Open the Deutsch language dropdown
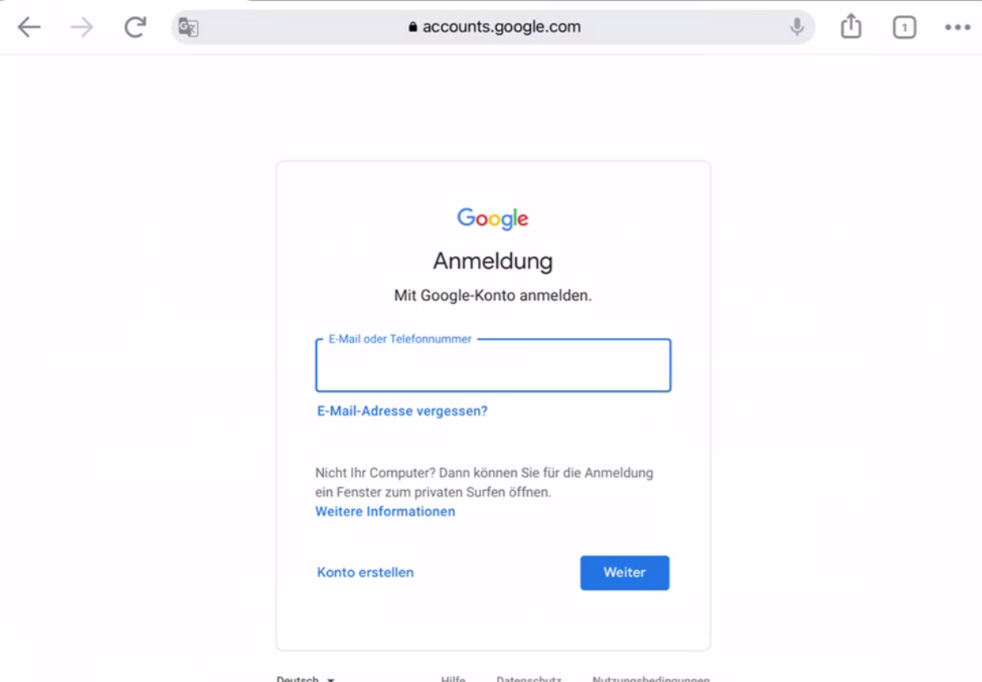Screen dimensions: 982x682 (304, 679)
